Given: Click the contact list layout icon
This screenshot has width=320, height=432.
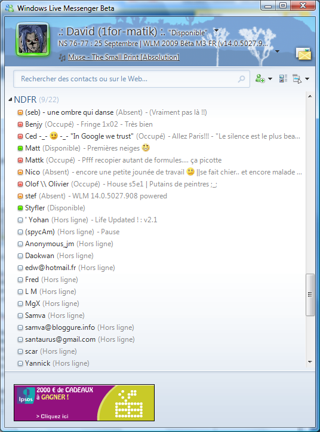Looking at the screenshot, I should [x=283, y=79].
